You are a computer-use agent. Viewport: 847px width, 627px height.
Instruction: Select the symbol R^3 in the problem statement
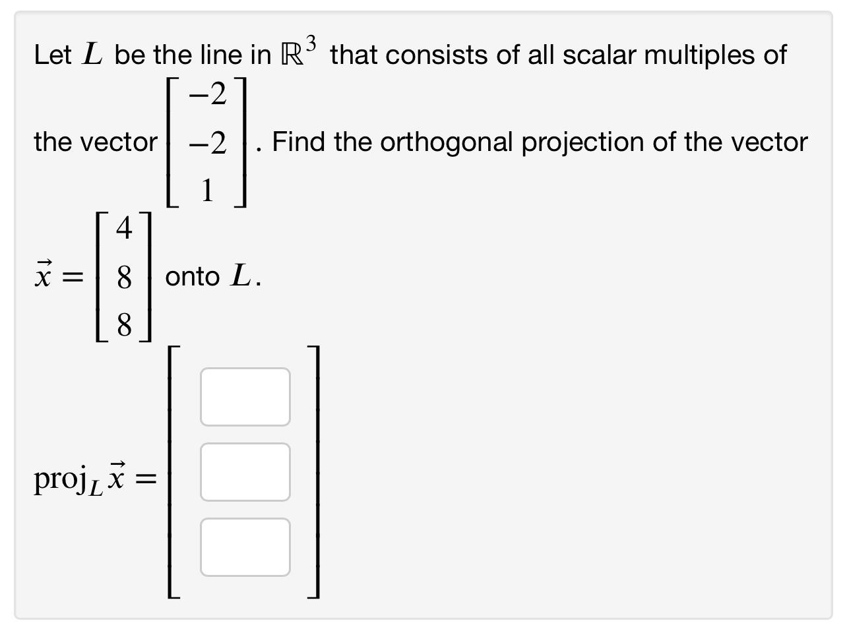[x=297, y=50]
